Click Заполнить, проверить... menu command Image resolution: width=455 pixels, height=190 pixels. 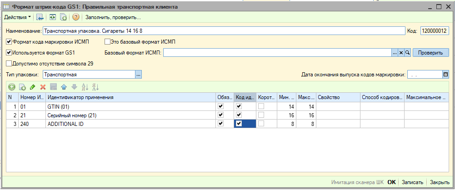113,17
